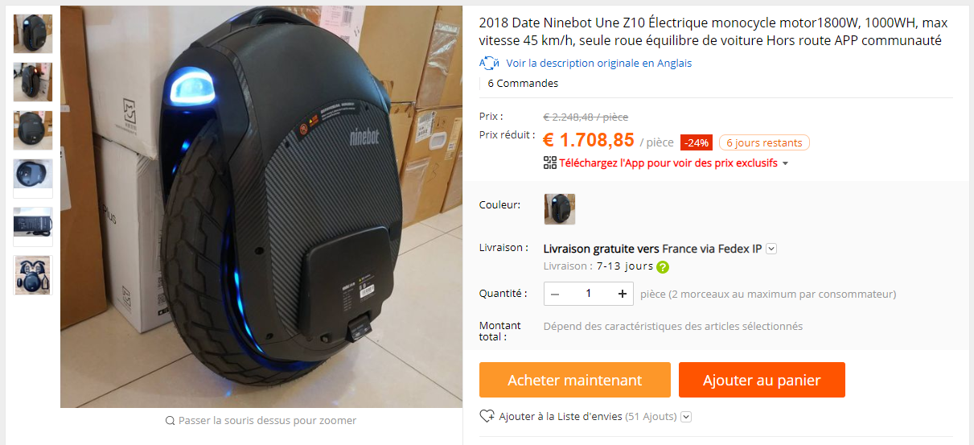Click the 6 Commandes orders tab
Viewport: 974px width, 445px height.
(523, 84)
